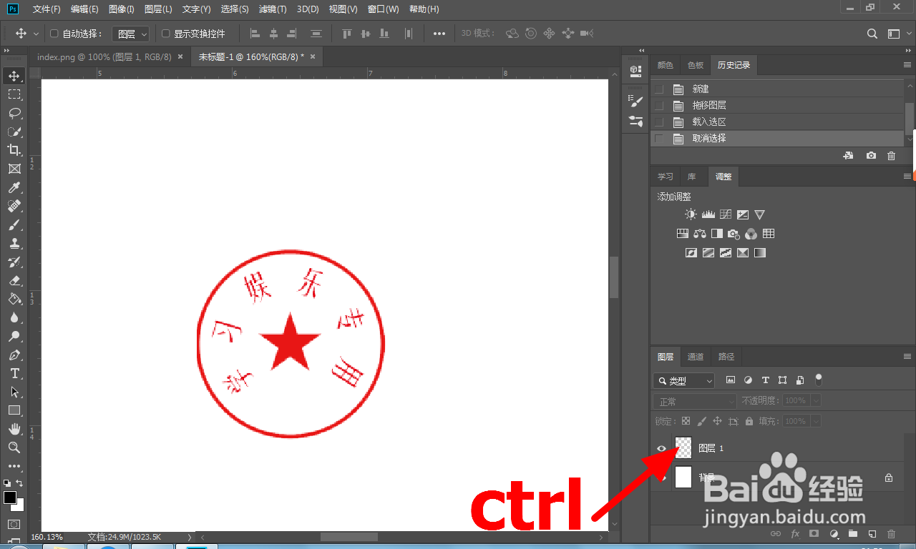The width and height of the screenshot is (916, 549).
Task: Open the 填充 fill dropdown arrow
Action: (x=815, y=422)
